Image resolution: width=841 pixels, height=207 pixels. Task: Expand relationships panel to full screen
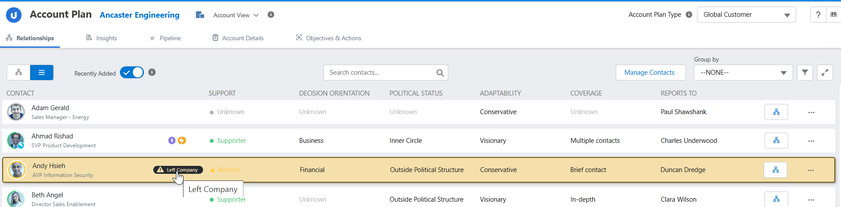pos(825,73)
